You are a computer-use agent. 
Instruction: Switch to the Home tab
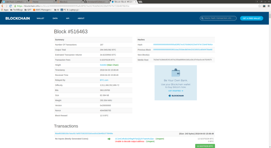point(42,2)
